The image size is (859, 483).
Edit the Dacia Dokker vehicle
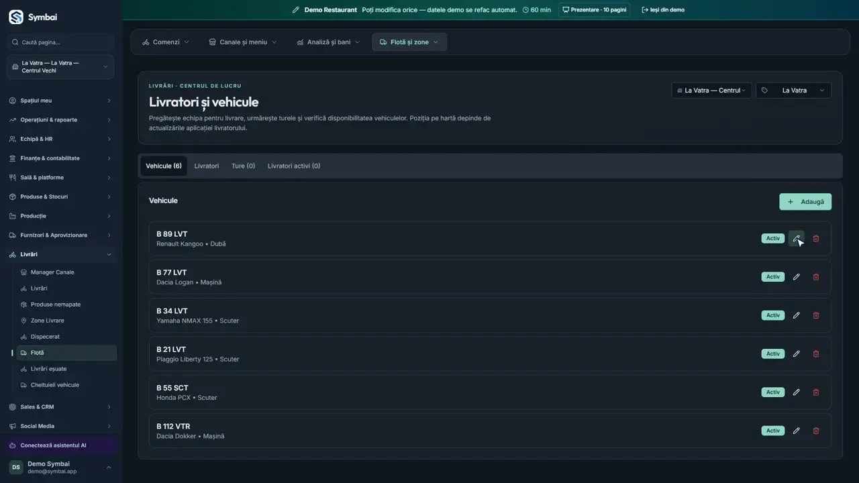pos(797,431)
